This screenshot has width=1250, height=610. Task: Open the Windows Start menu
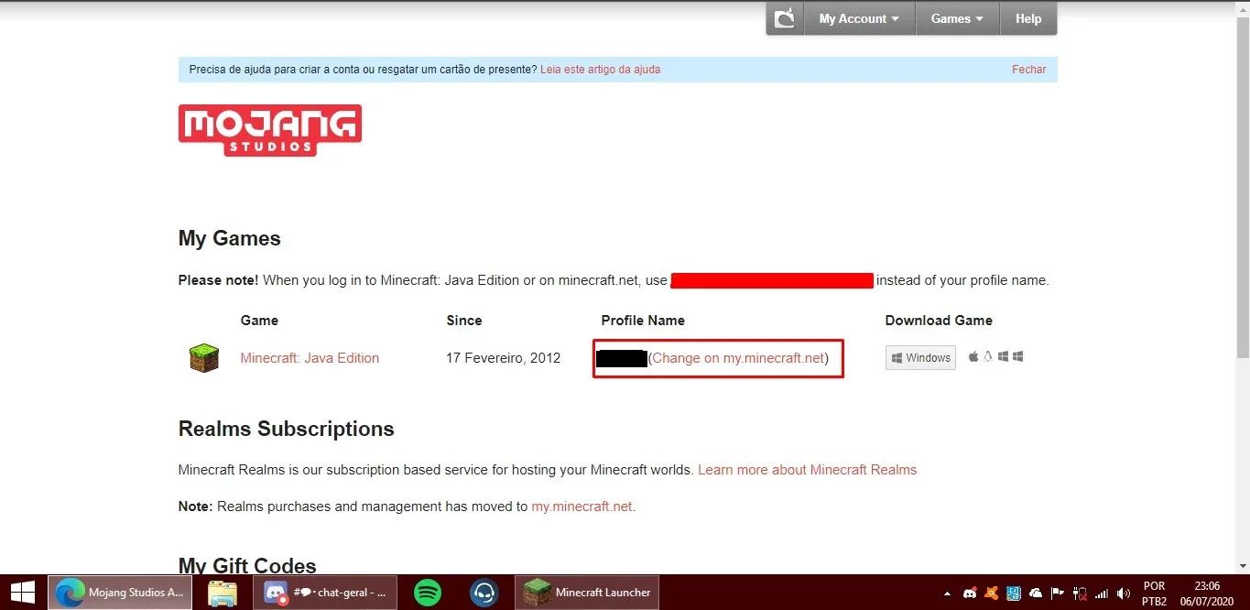(23, 593)
